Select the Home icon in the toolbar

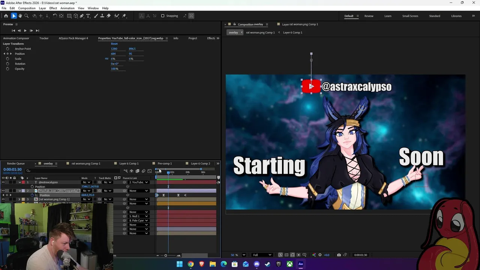click(x=6, y=16)
